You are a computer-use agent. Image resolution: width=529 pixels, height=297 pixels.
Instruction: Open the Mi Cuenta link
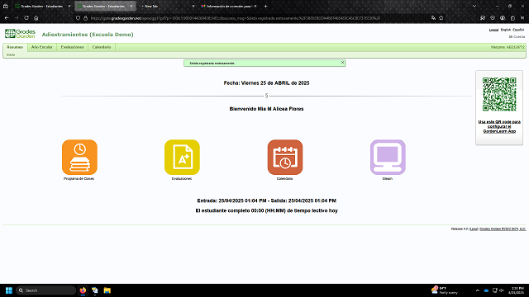tap(517, 36)
